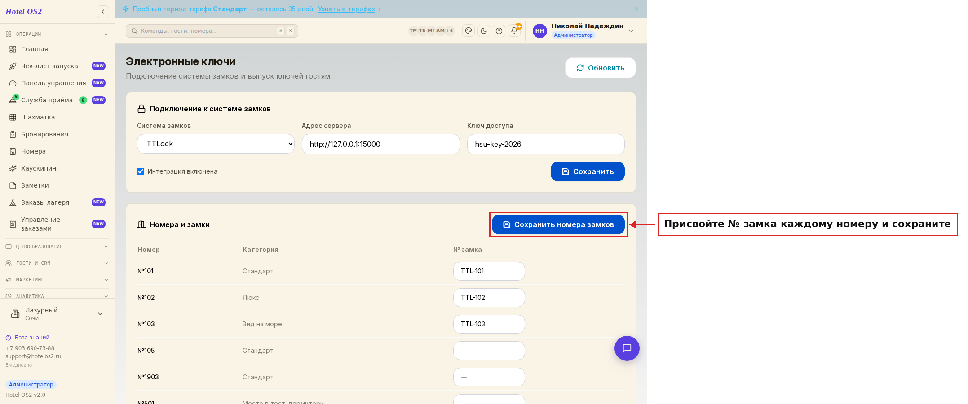Image resolution: width=968 pixels, height=404 pixels.
Task: Click the empty lock field for №1903
Action: (x=489, y=377)
